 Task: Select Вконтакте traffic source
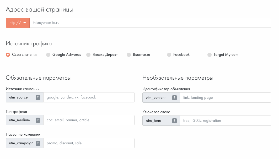[129, 54]
